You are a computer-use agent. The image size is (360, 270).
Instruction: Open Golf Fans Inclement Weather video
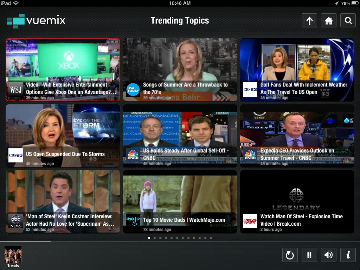point(297,70)
